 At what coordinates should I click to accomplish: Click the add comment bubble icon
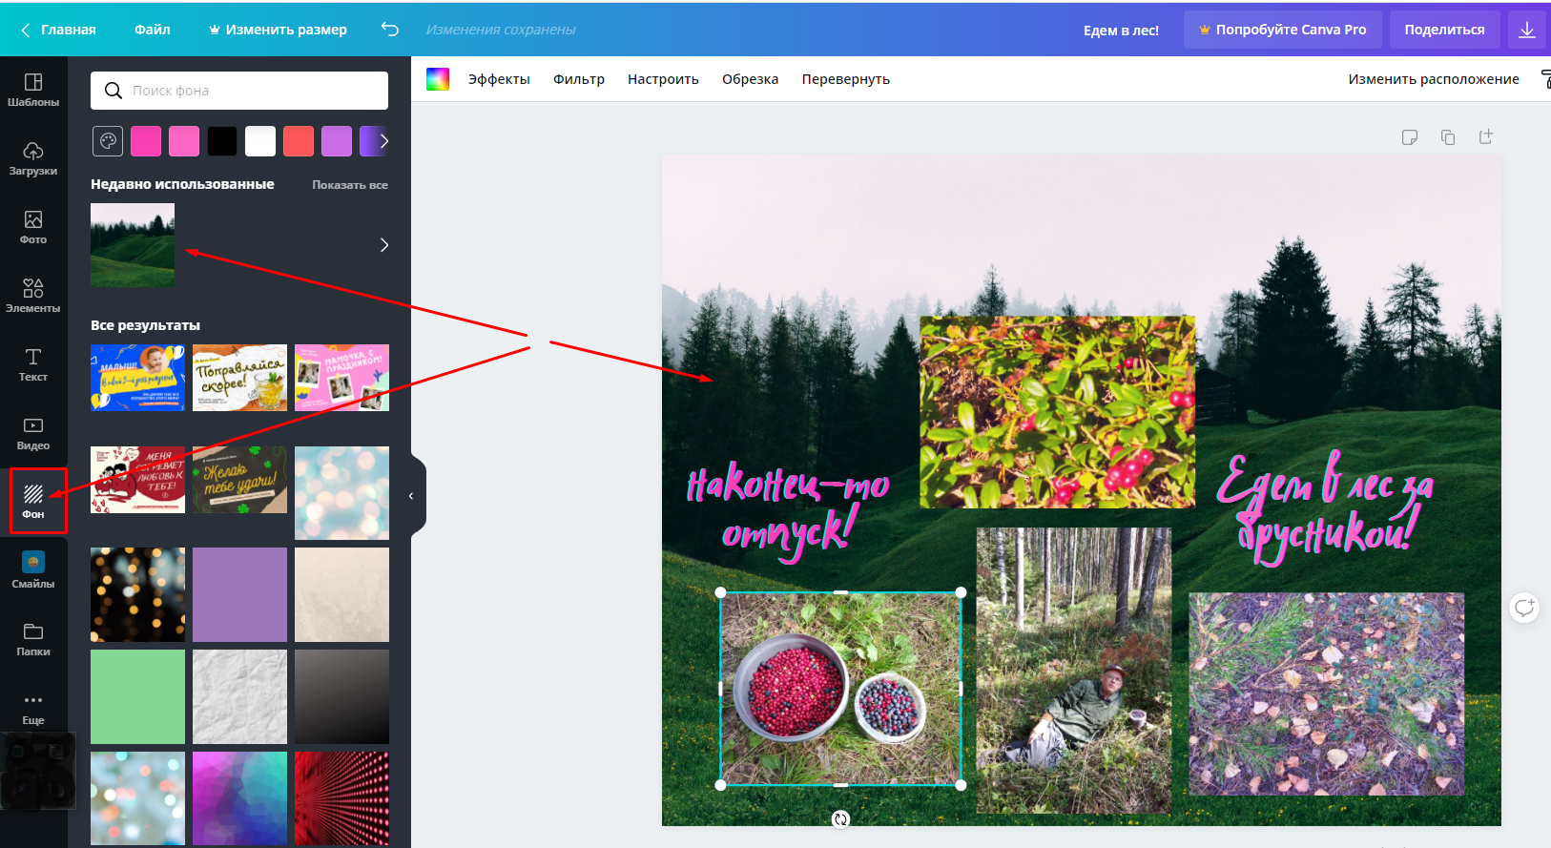click(1524, 607)
